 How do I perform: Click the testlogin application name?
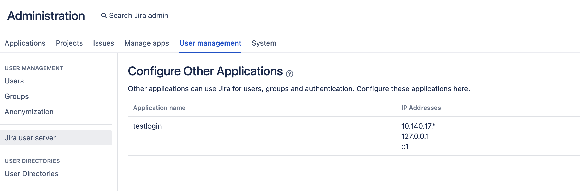click(x=147, y=126)
